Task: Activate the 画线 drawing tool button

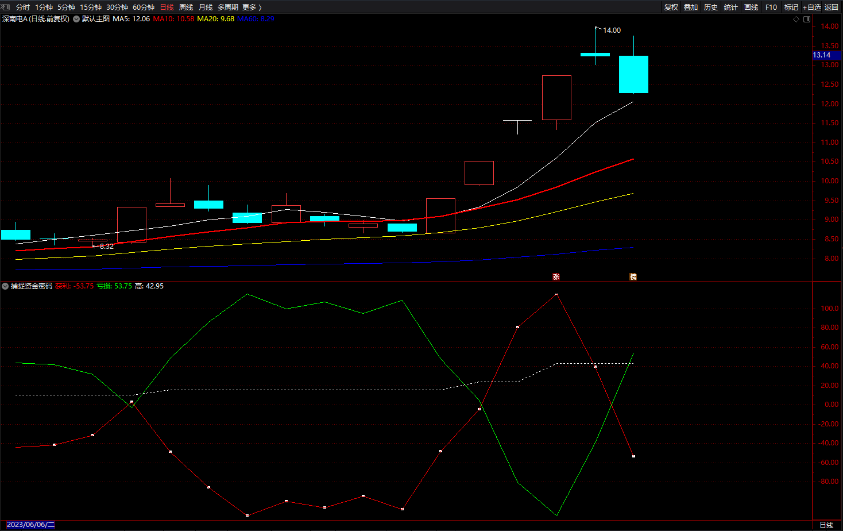Action: click(751, 7)
